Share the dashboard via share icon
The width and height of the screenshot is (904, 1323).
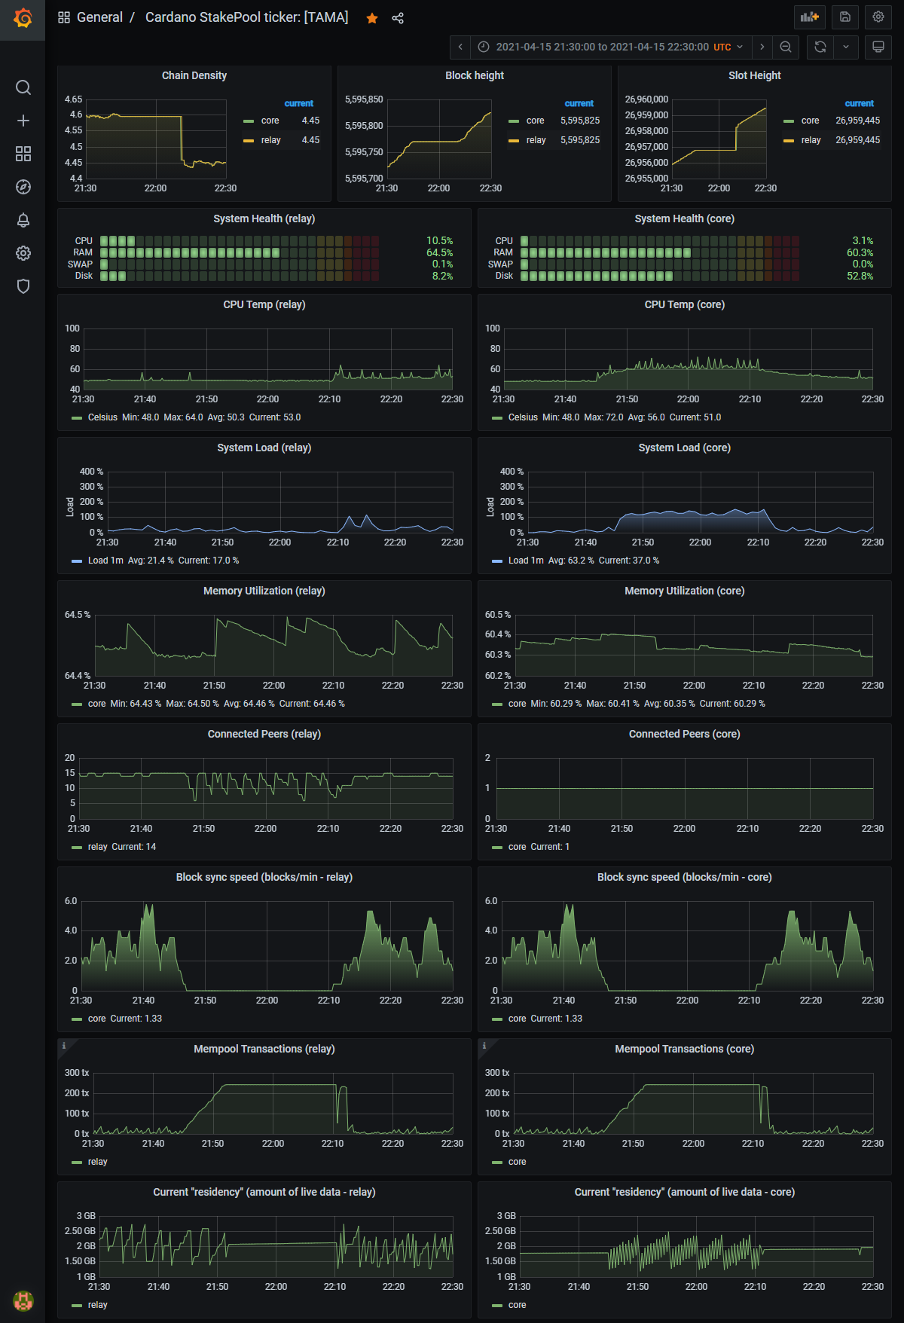pyautogui.click(x=398, y=18)
